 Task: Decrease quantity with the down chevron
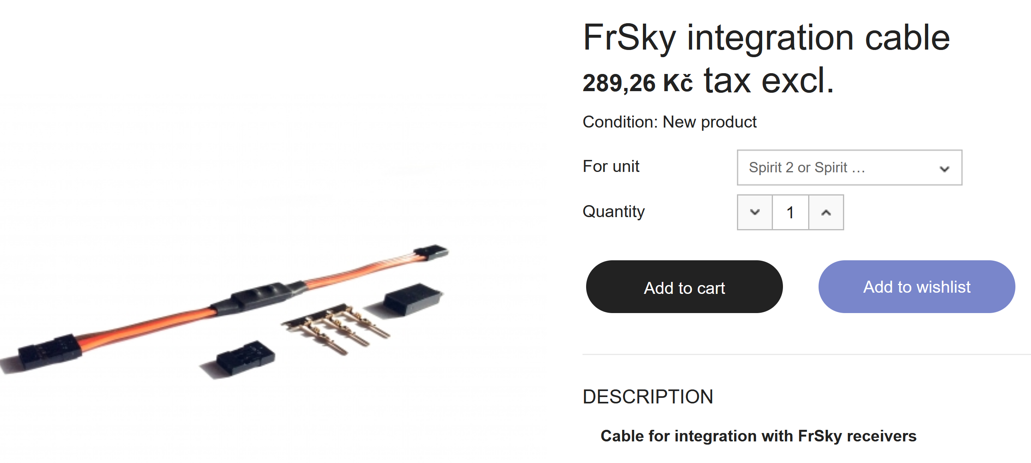tap(755, 212)
